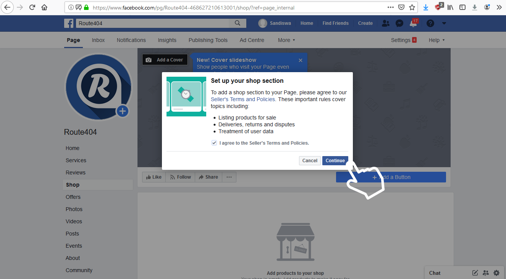Screen dimensions: 506x279
Task: Click the Facebook logo icon
Action: coord(69,23)
